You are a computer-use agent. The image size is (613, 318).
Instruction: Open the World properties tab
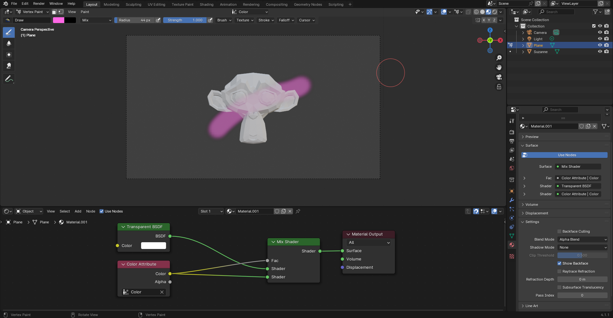tap(512, 168)
